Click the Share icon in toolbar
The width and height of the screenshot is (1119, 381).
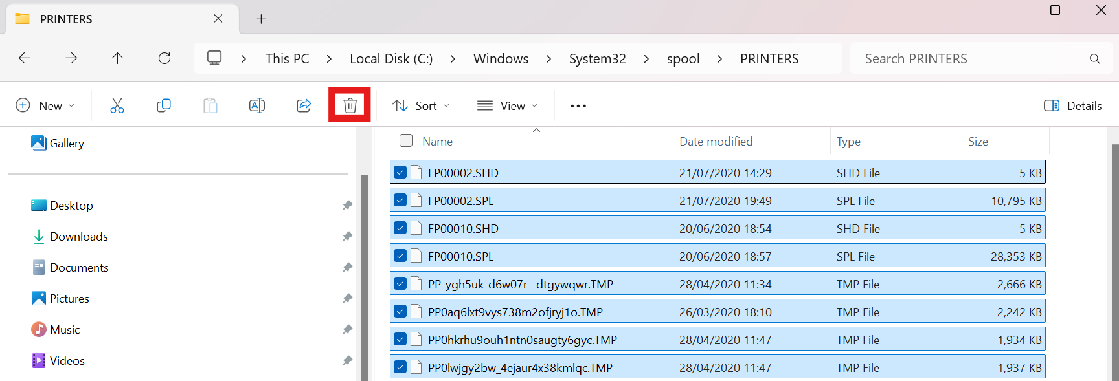304,105
